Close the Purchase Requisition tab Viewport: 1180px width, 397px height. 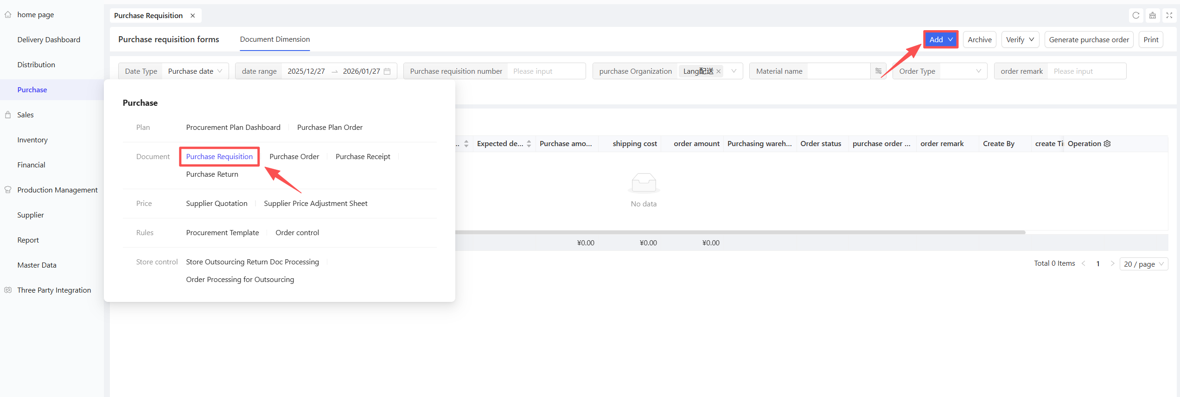tap(193, 16)
